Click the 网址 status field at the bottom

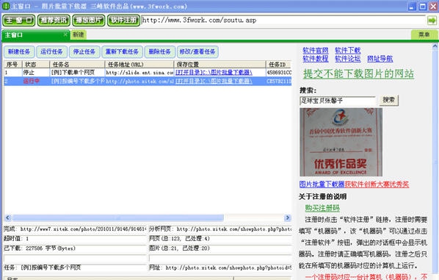tap(220, 268)
